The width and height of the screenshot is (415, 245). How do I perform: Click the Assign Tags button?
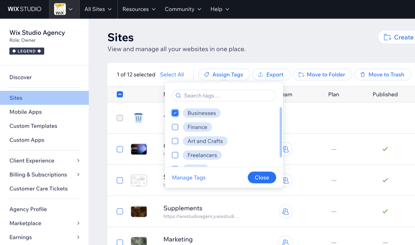[224, 74]
